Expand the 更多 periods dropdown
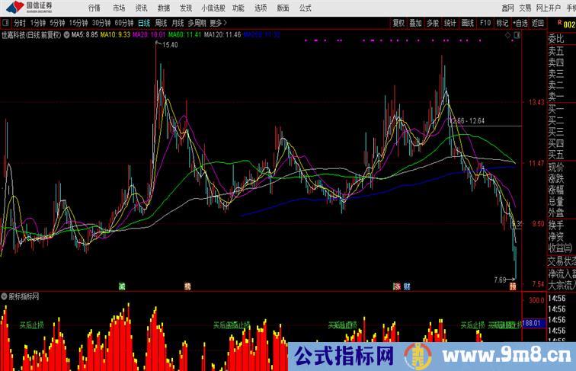This screenshot has width=576, height=371. (218, 23)
